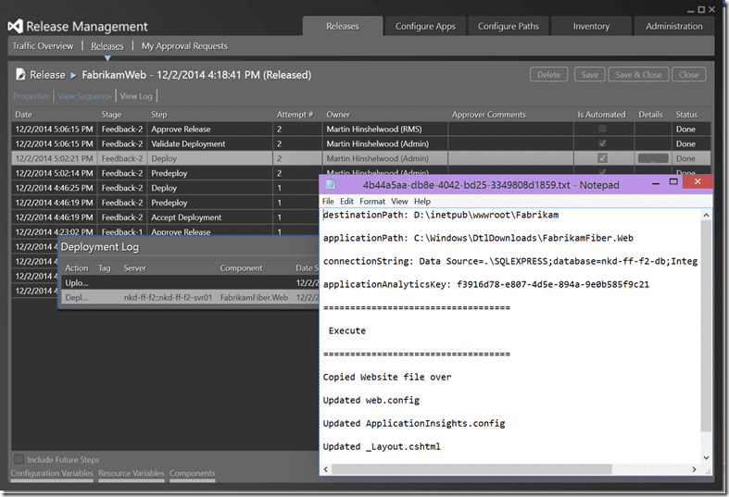The width and height of the screenshot is (729, 497).
Task: Click the Delete button
Action: click(x=548, y=74)
